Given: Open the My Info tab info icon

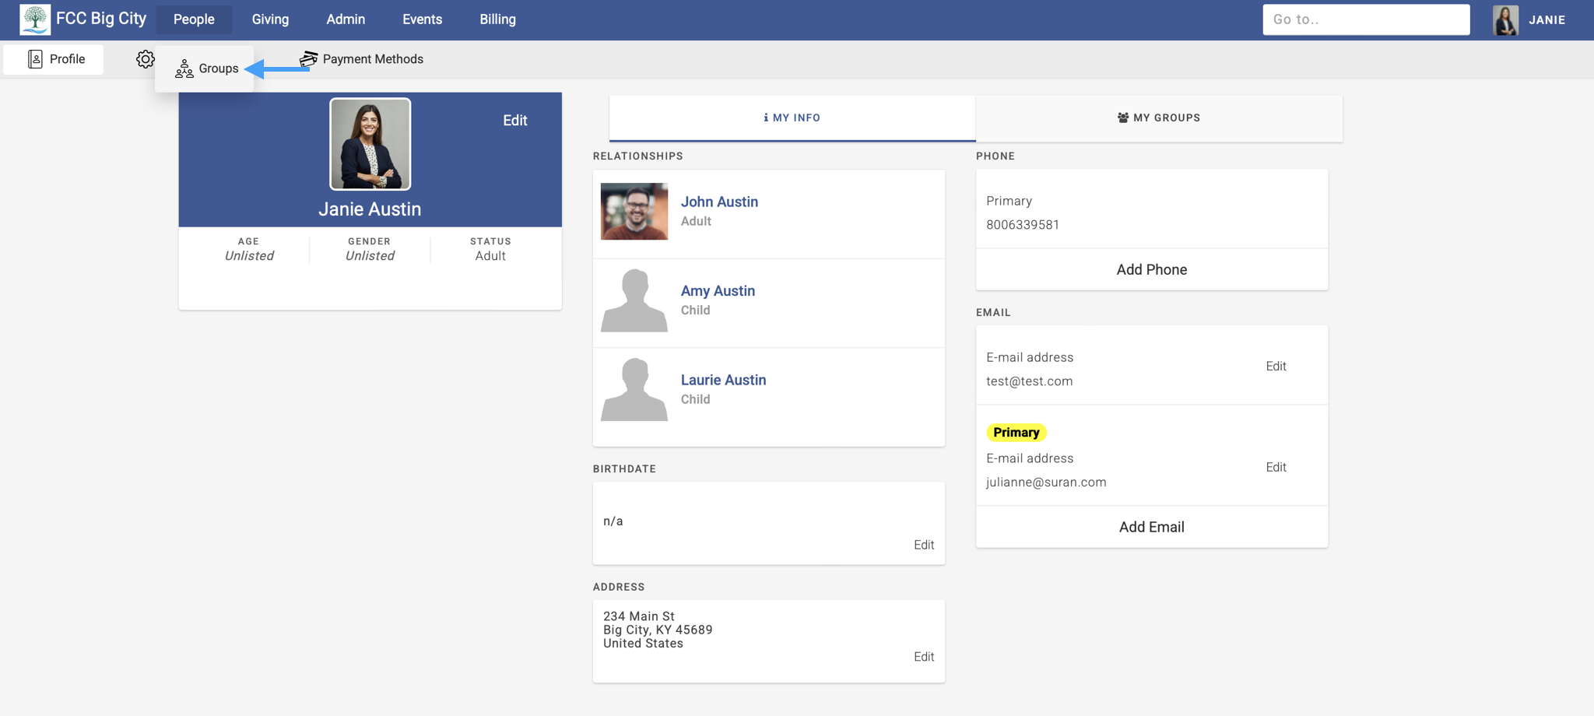Looking at the screenshot, I should 765,118.
